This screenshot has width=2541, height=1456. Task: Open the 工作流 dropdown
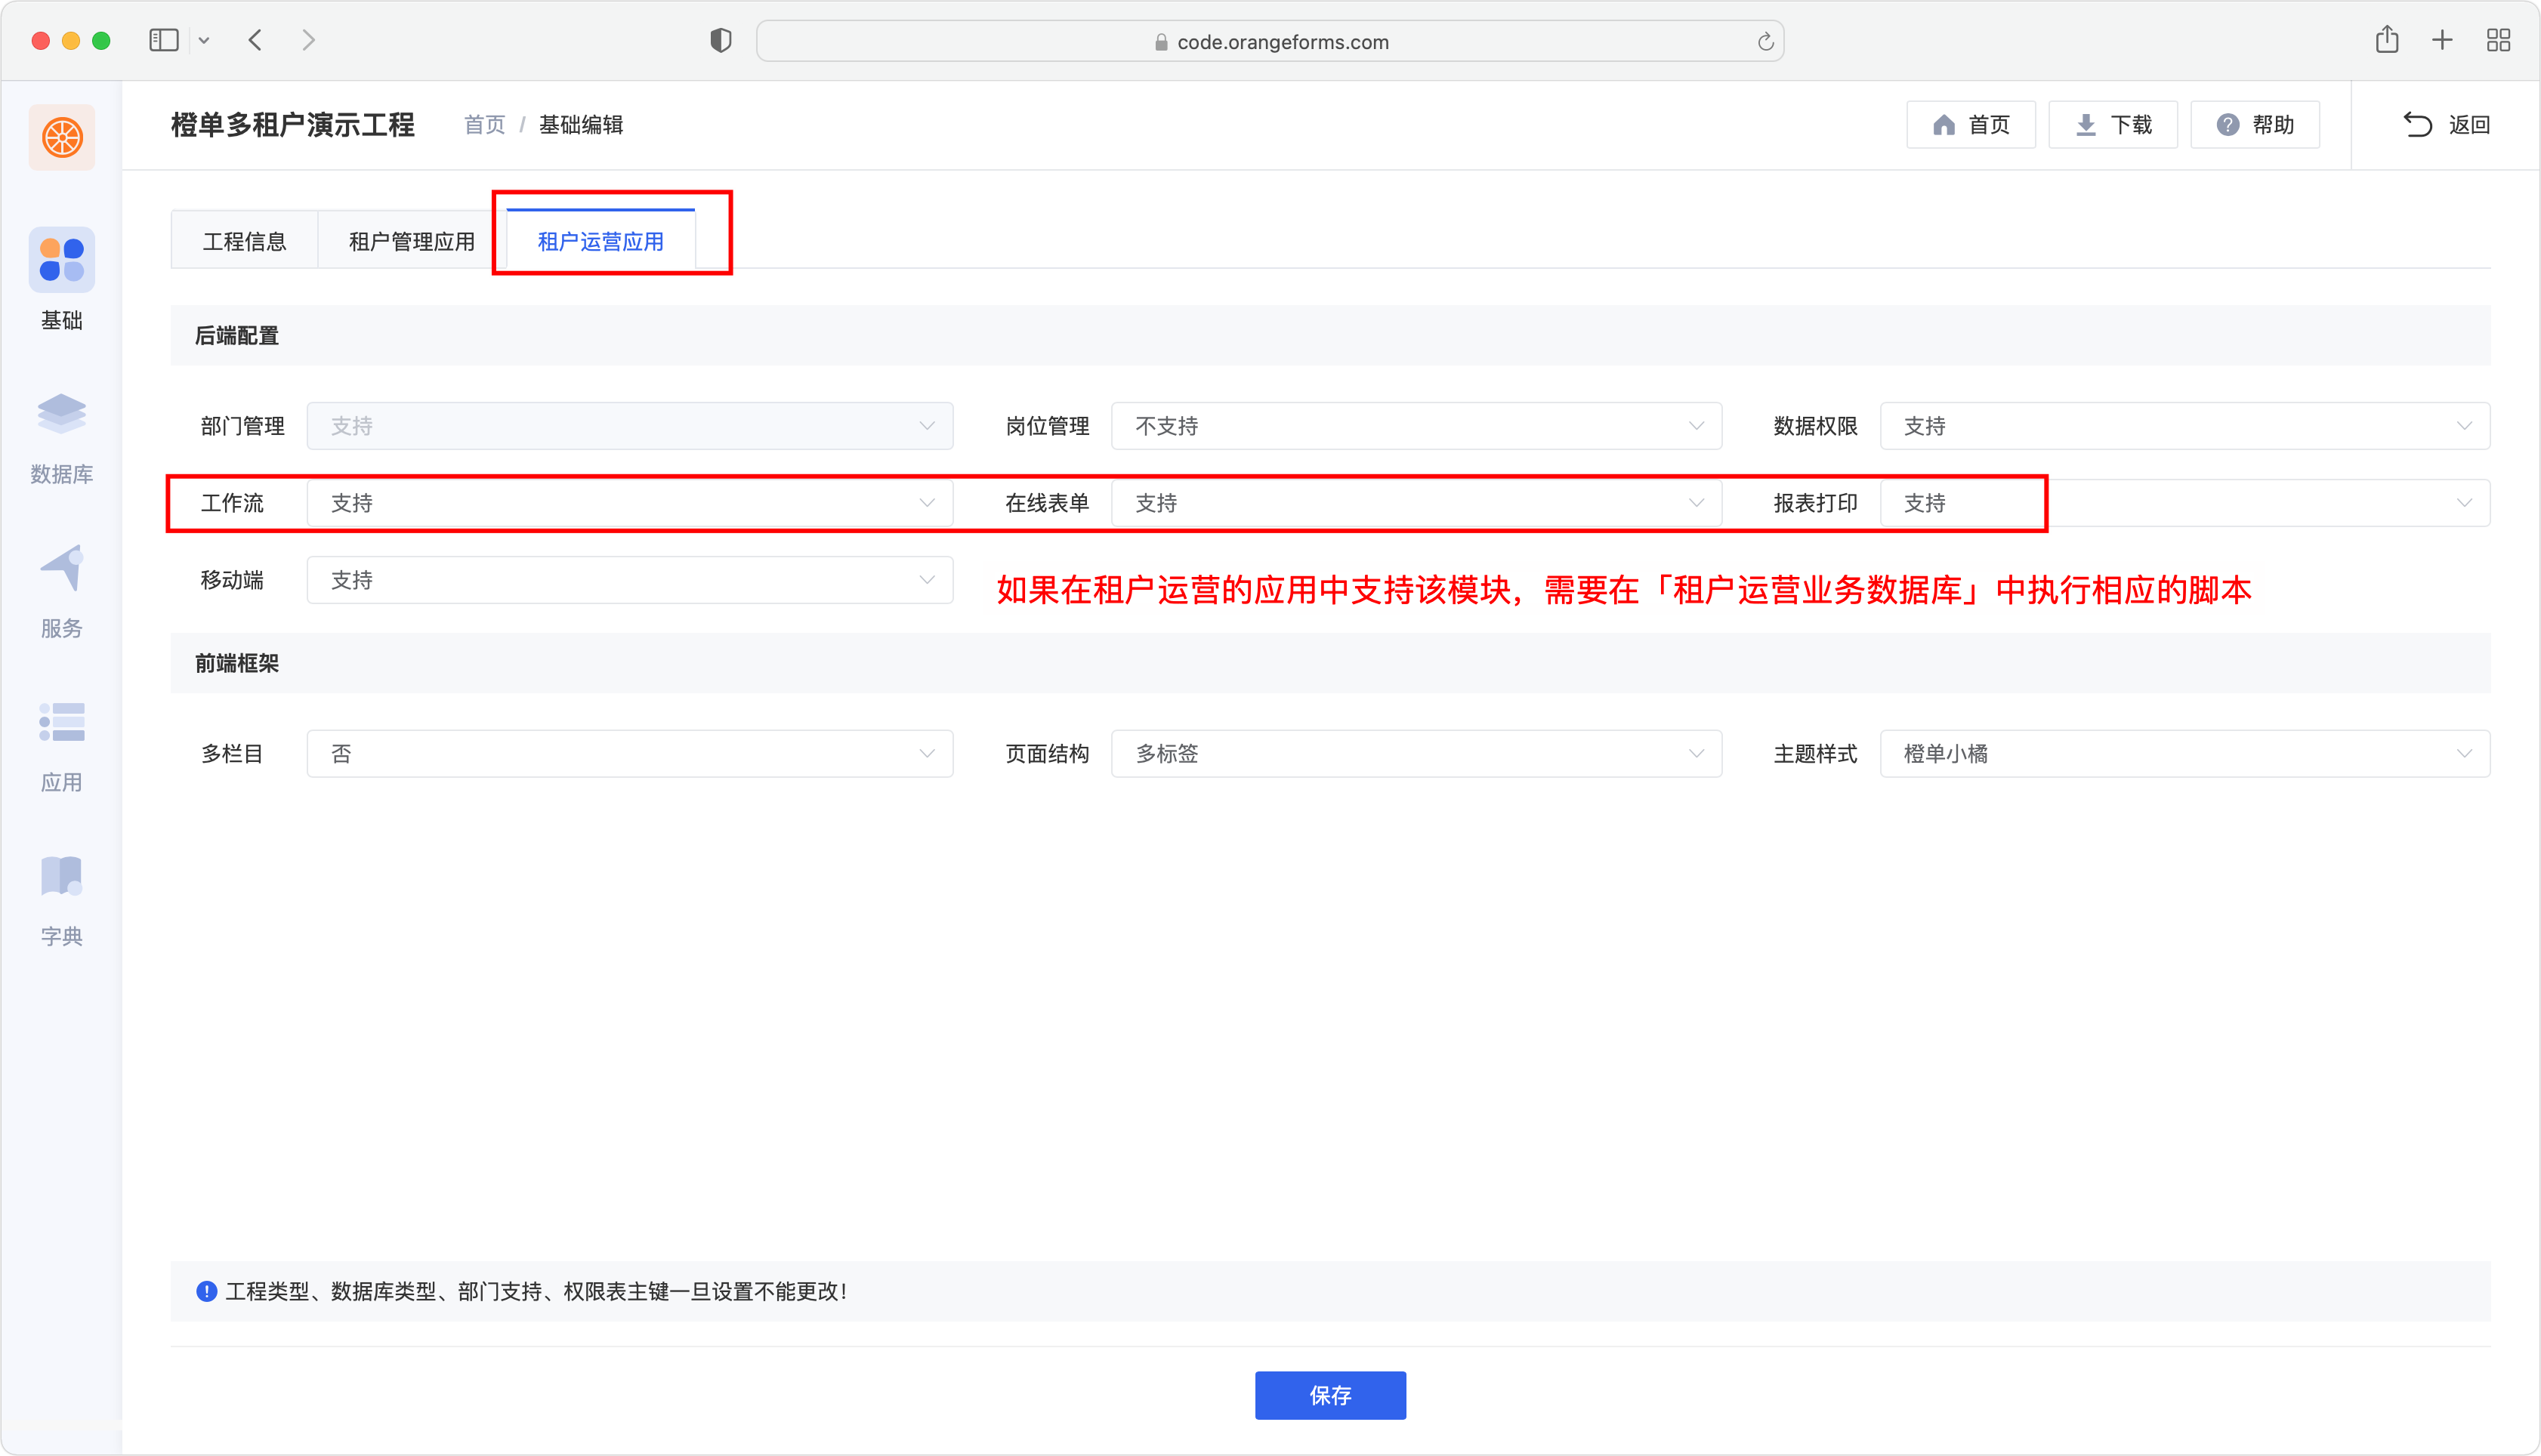629,503
